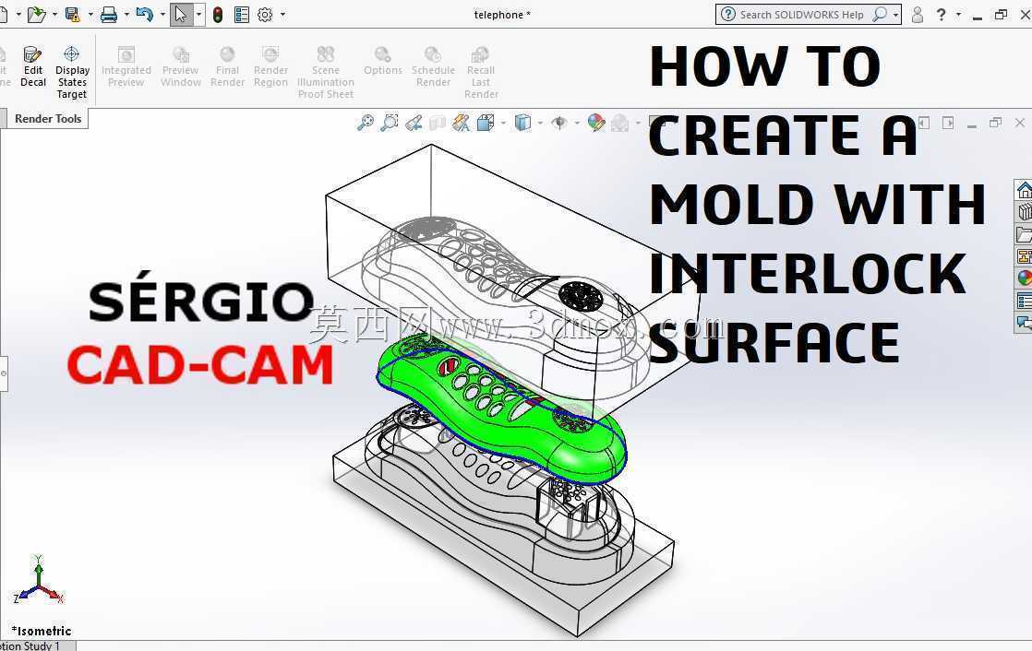The image size is (1032, 651).
Task: Click collapse-left panel arrow in viewport
Action: point(924,123)
